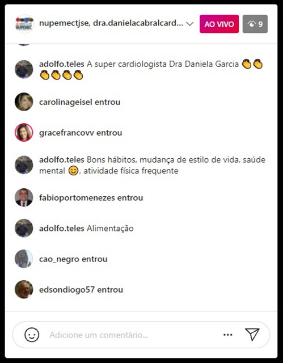The image size is (283, 363).
Task: Open the carolinageisel username link
Action: click(66, 102)
